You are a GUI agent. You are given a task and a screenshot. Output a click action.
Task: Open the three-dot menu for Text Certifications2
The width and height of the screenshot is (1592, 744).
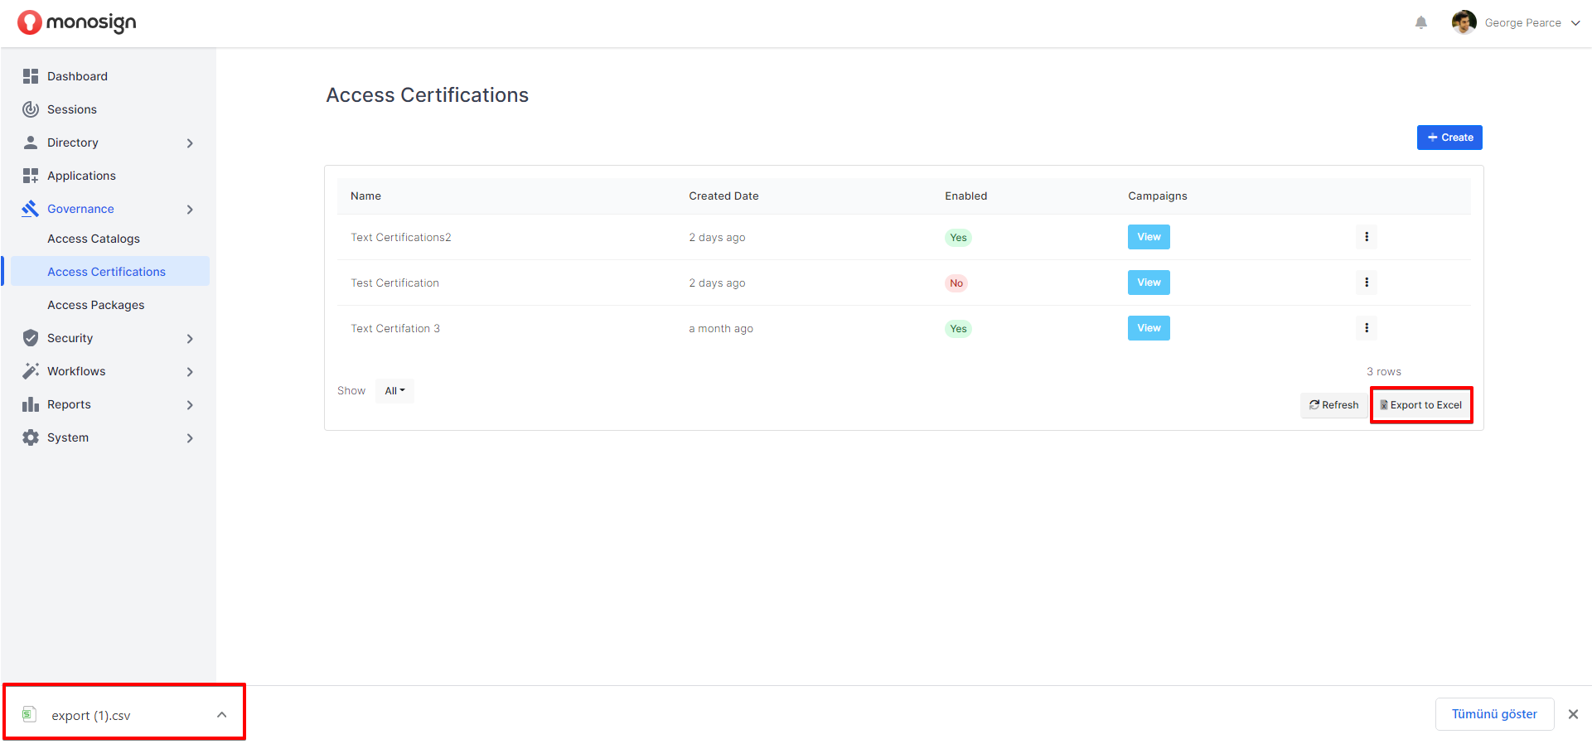[x=1366, y=237]
